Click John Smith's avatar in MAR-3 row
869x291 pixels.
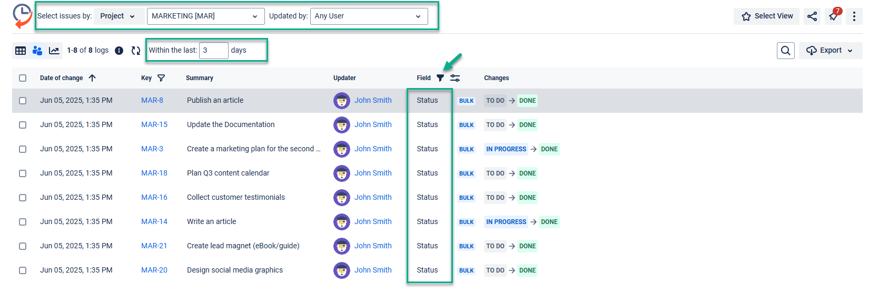[342, 149]
